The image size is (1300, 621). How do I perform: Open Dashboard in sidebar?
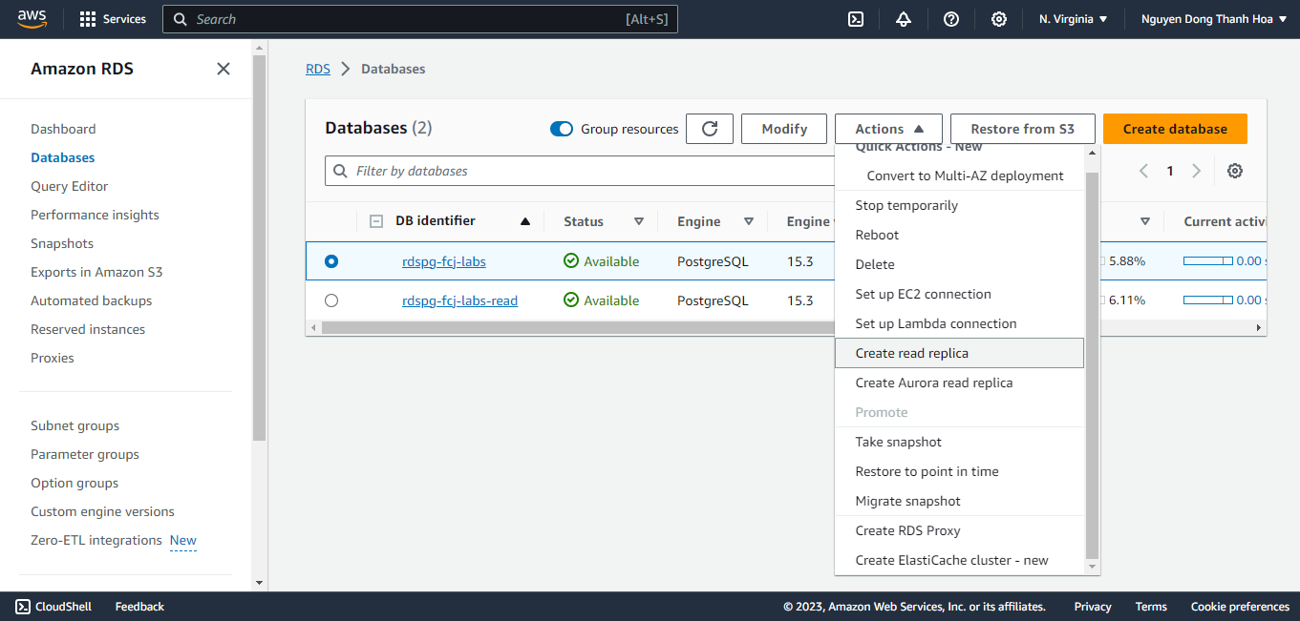[x=63, y=129]
